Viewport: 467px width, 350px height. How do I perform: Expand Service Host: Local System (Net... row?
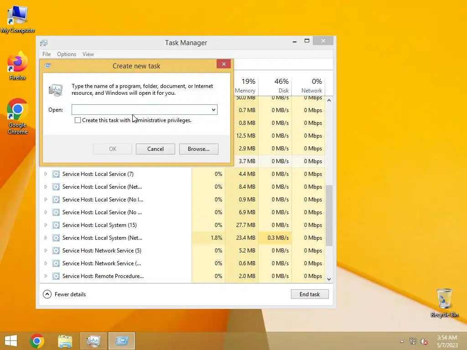coord(46,238)
